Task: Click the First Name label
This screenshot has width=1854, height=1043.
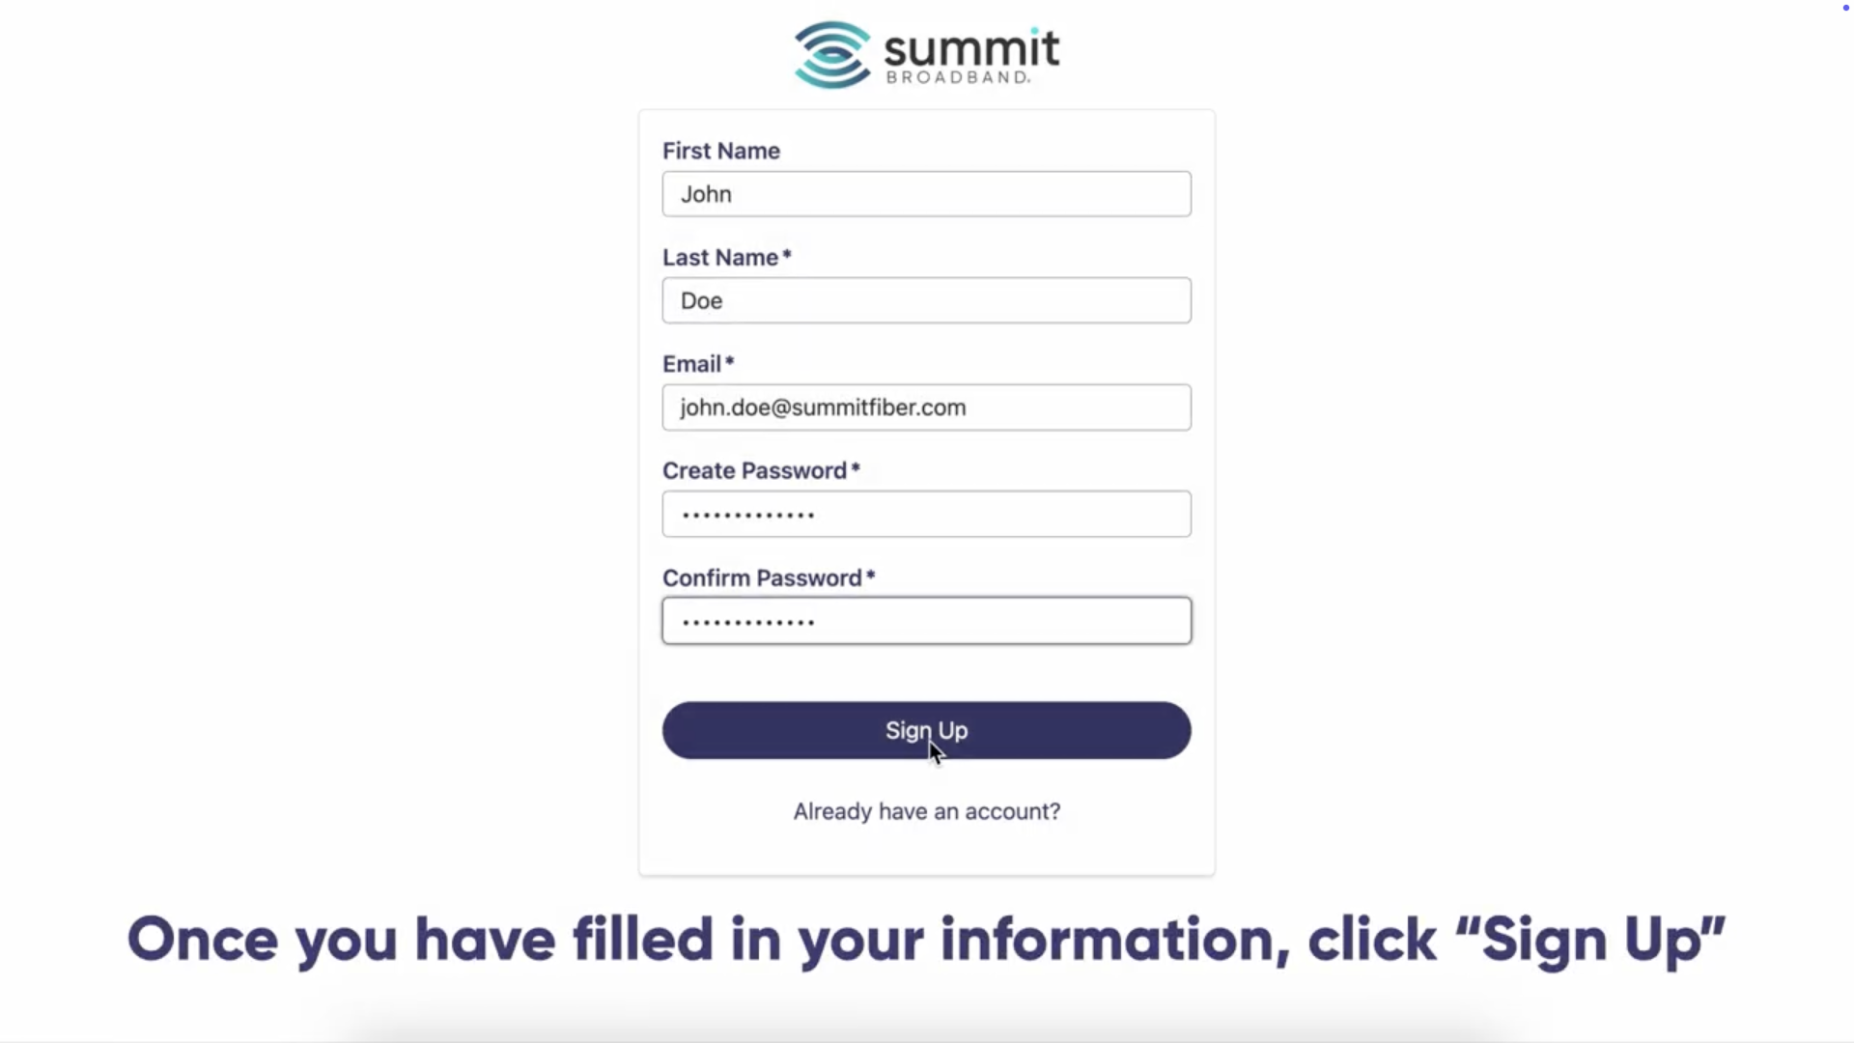Action: (721, 151)
